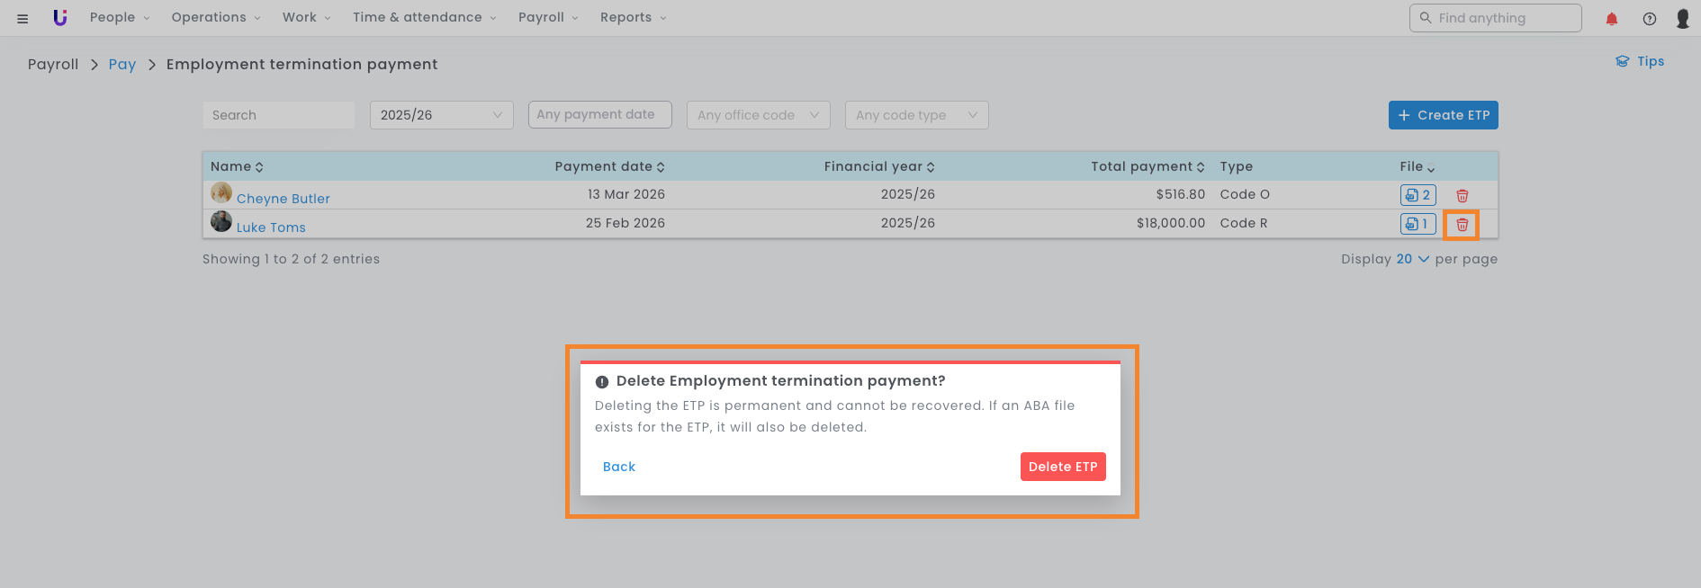Open the Any code type dropdown
The height and width of the screenshot is (588, 1701).
point(916,115)
